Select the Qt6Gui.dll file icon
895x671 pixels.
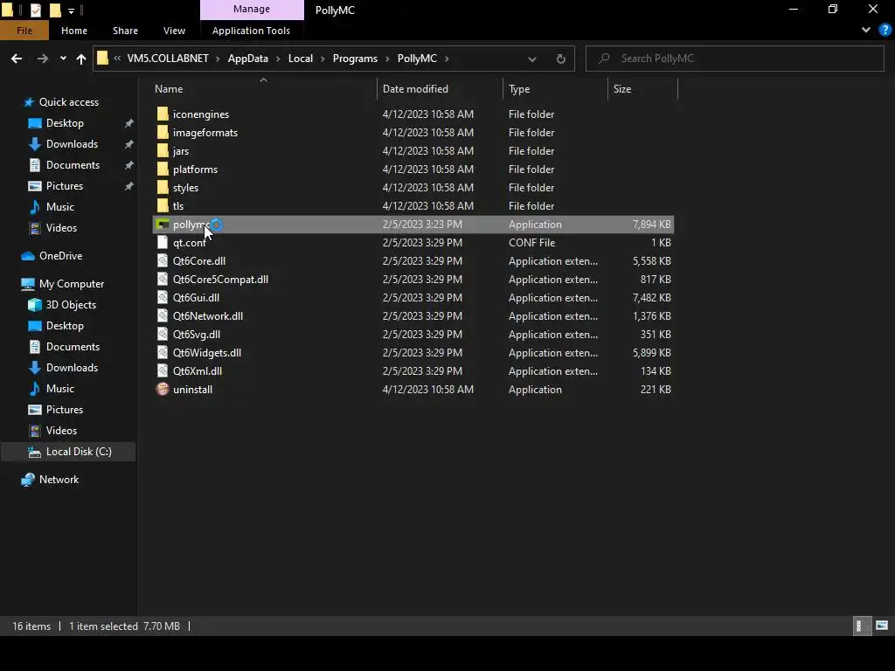tap(163, 297)
